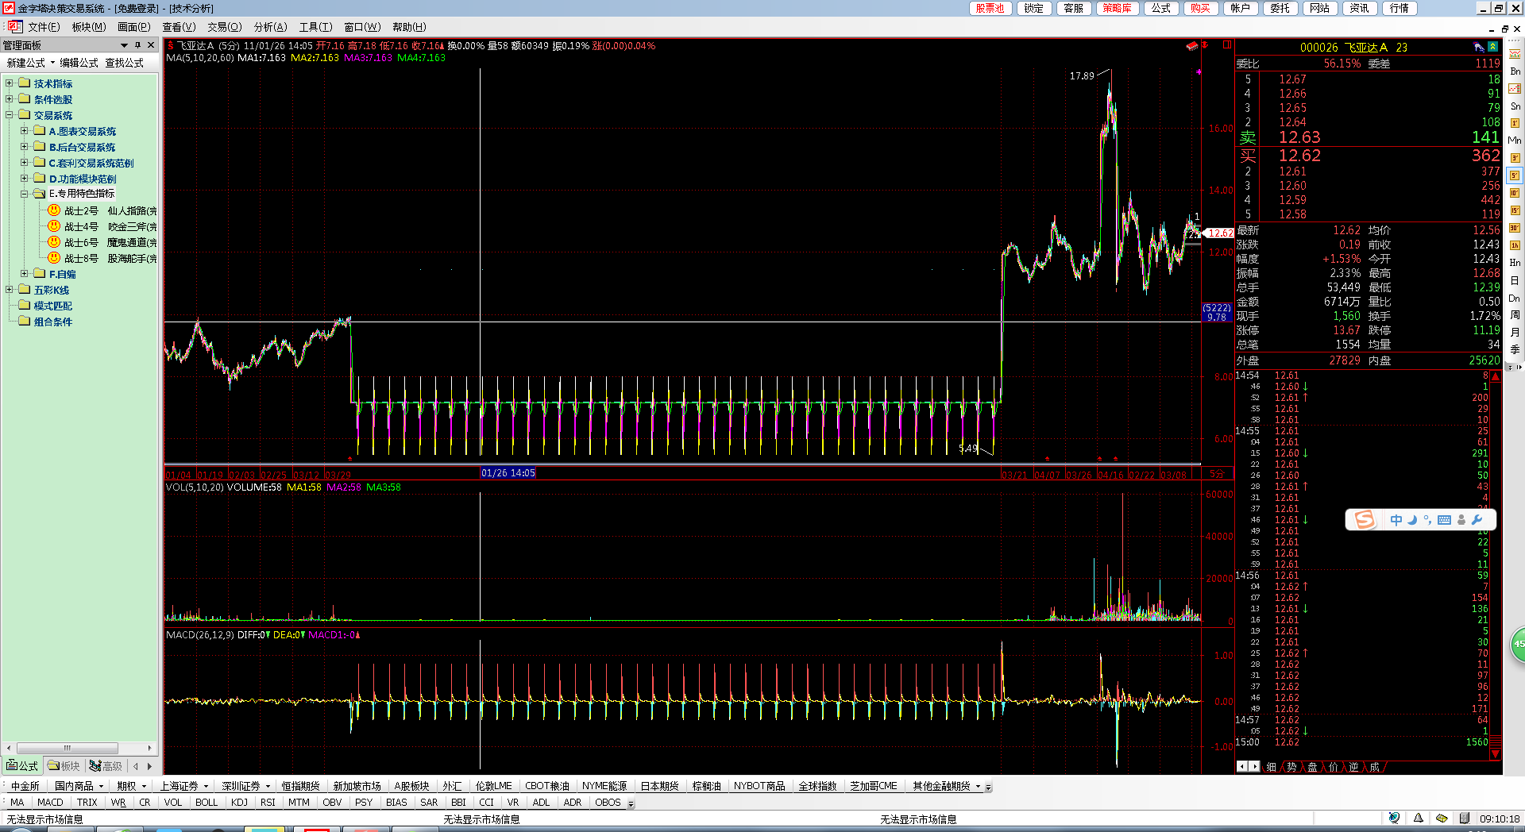The width and height of the screenshot is (1525, 832).
Task: Click the Bn period button in right toolbar
Action: pos(1515,71)
